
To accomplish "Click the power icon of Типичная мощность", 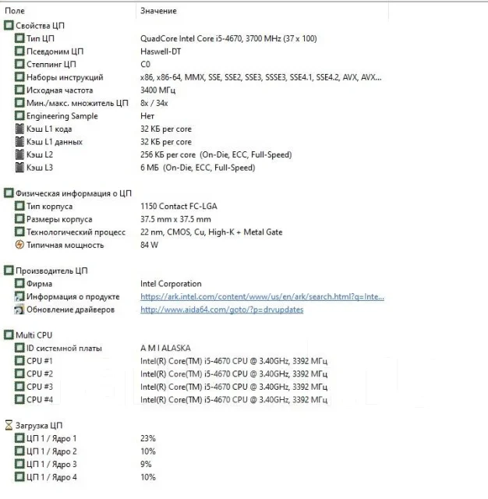I will (x=19, y=245).
